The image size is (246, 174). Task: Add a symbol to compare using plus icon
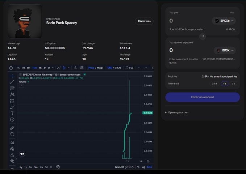11,68
